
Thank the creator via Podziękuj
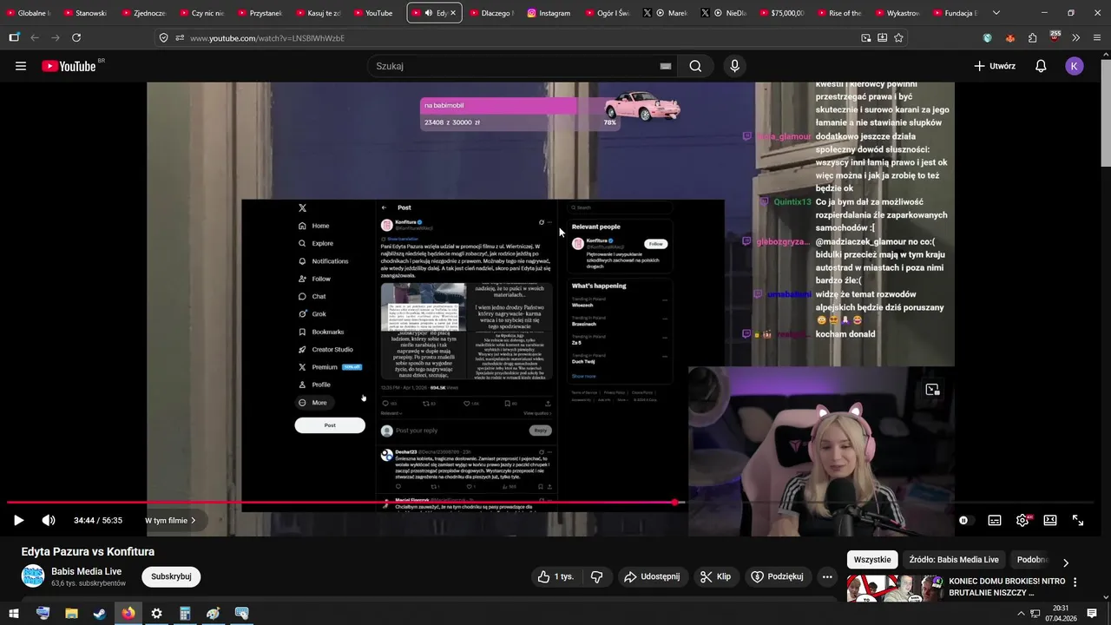point(777,576)
